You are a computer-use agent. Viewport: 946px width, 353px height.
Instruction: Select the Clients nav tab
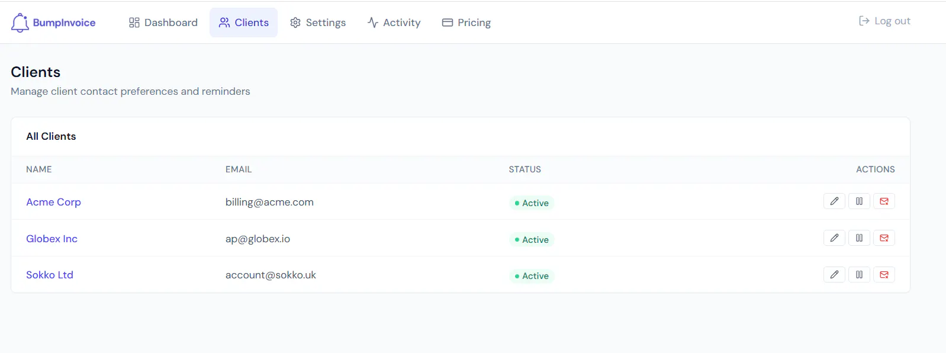tap(243, 23)
